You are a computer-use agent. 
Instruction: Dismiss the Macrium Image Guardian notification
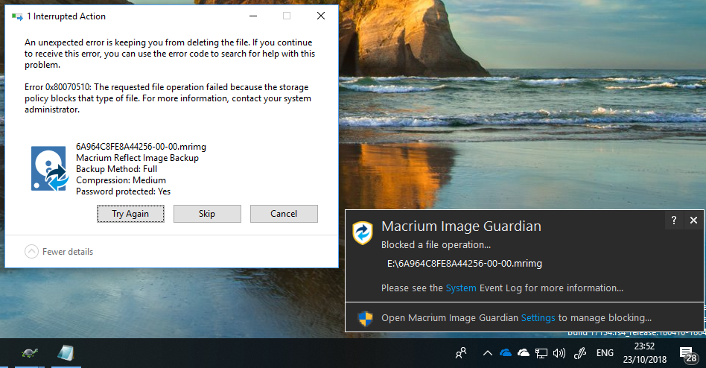point(693,220)
